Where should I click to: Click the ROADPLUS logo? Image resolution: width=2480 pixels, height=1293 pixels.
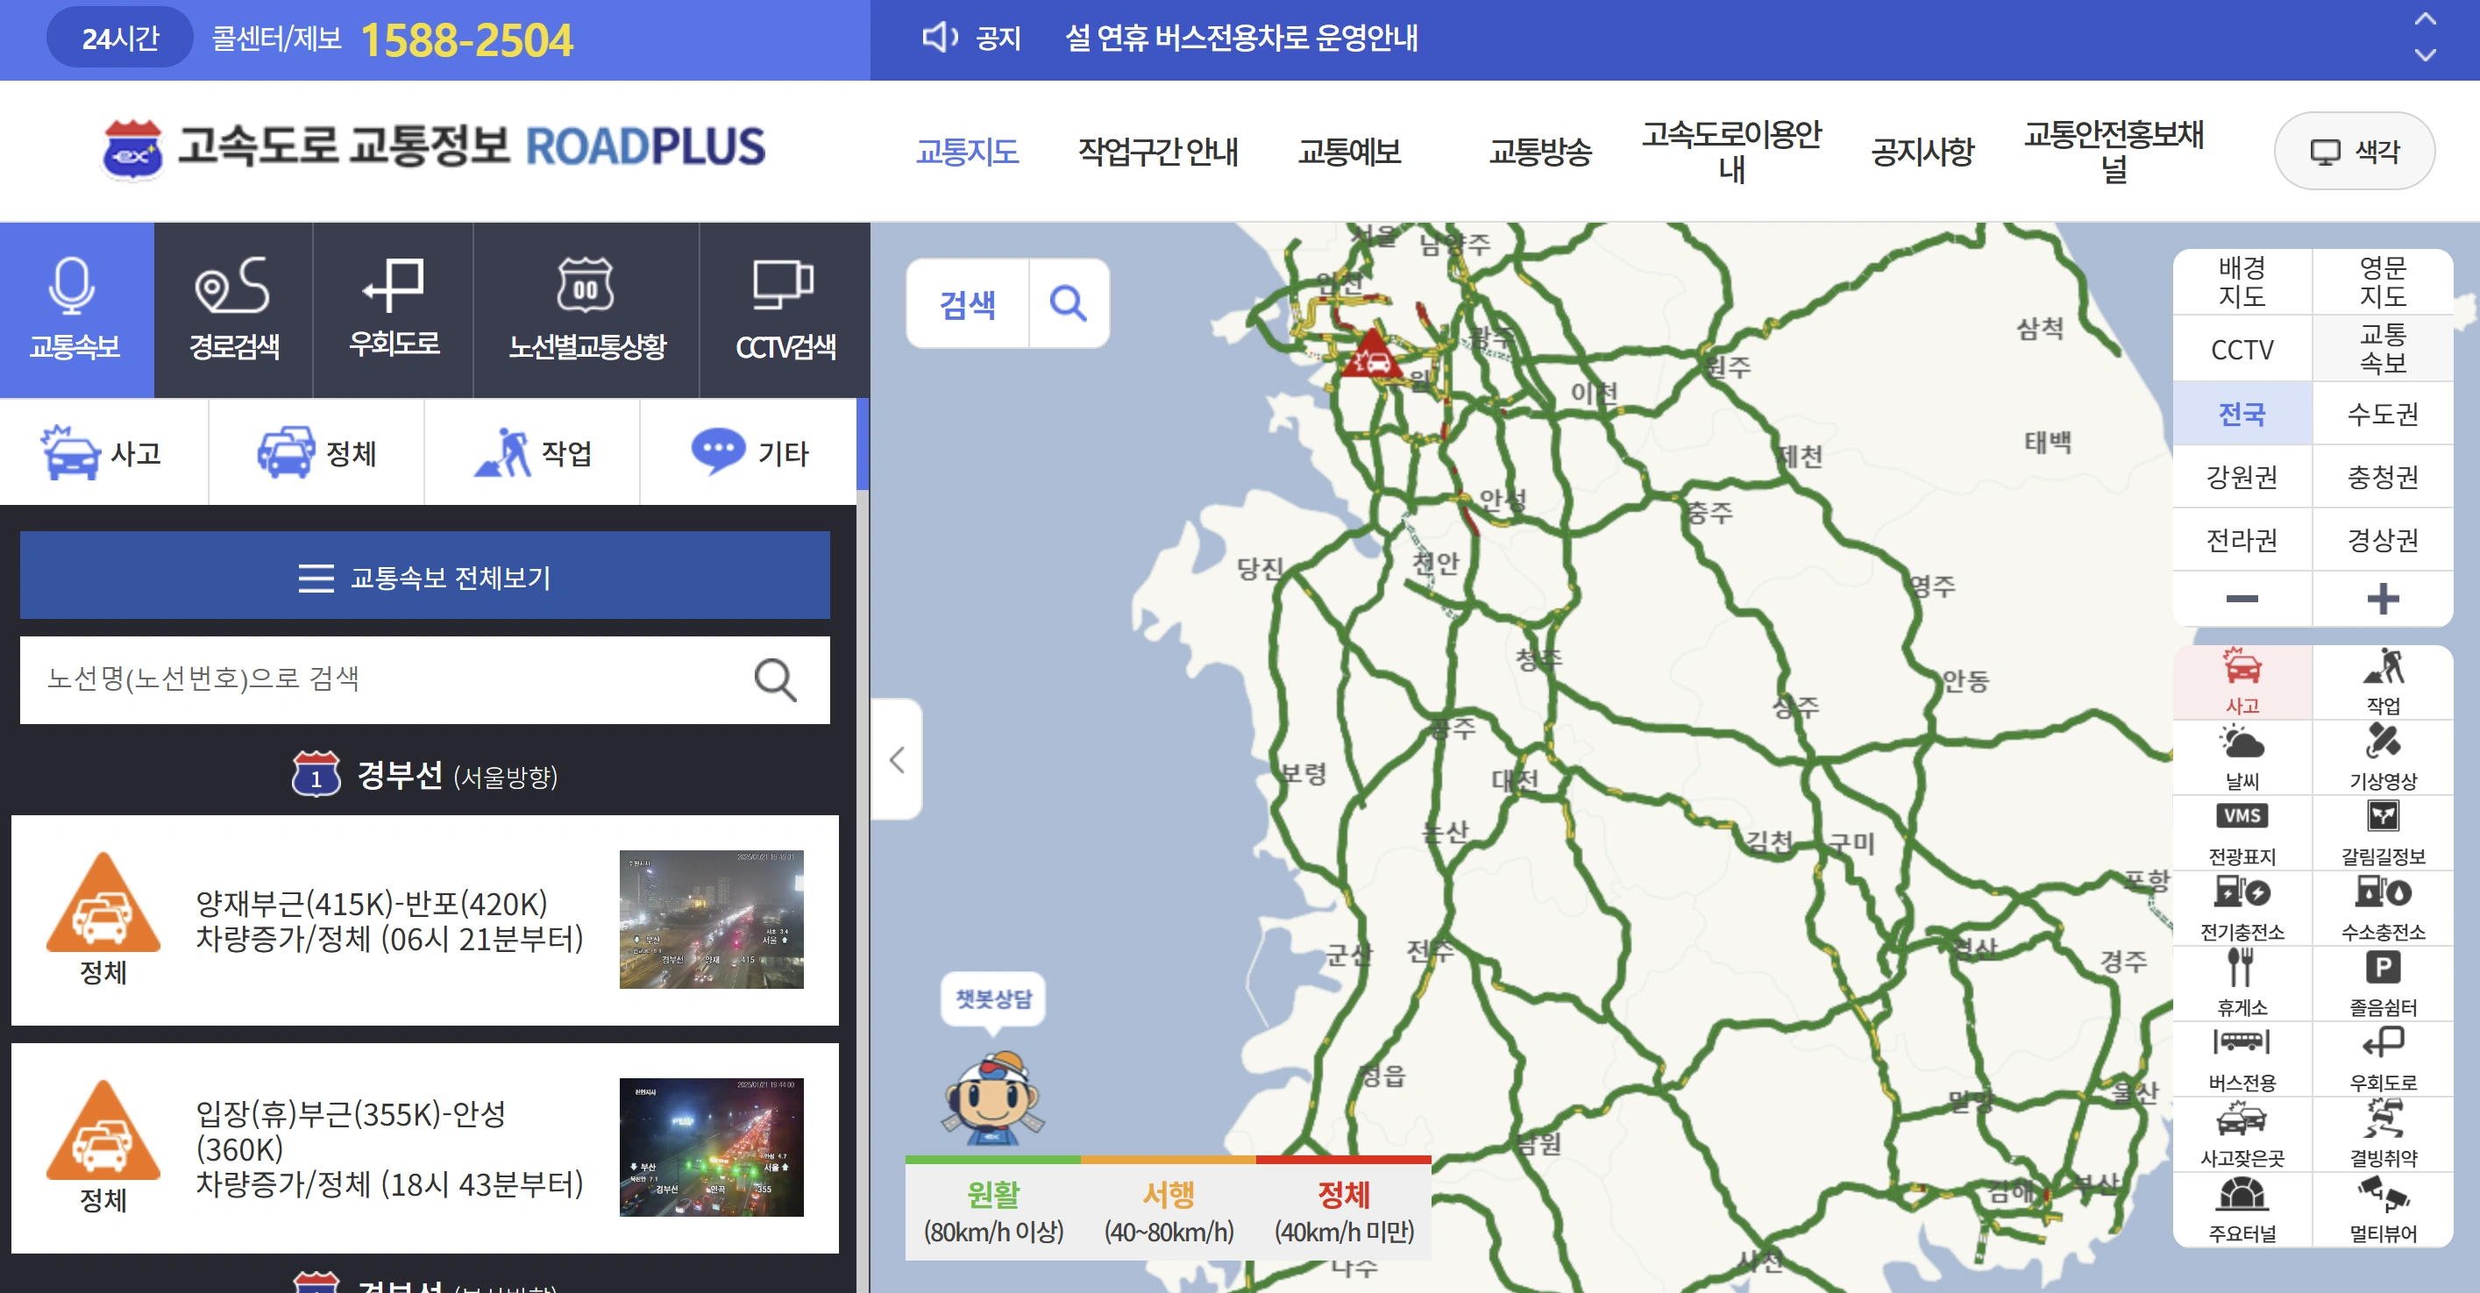pos(433,147)
